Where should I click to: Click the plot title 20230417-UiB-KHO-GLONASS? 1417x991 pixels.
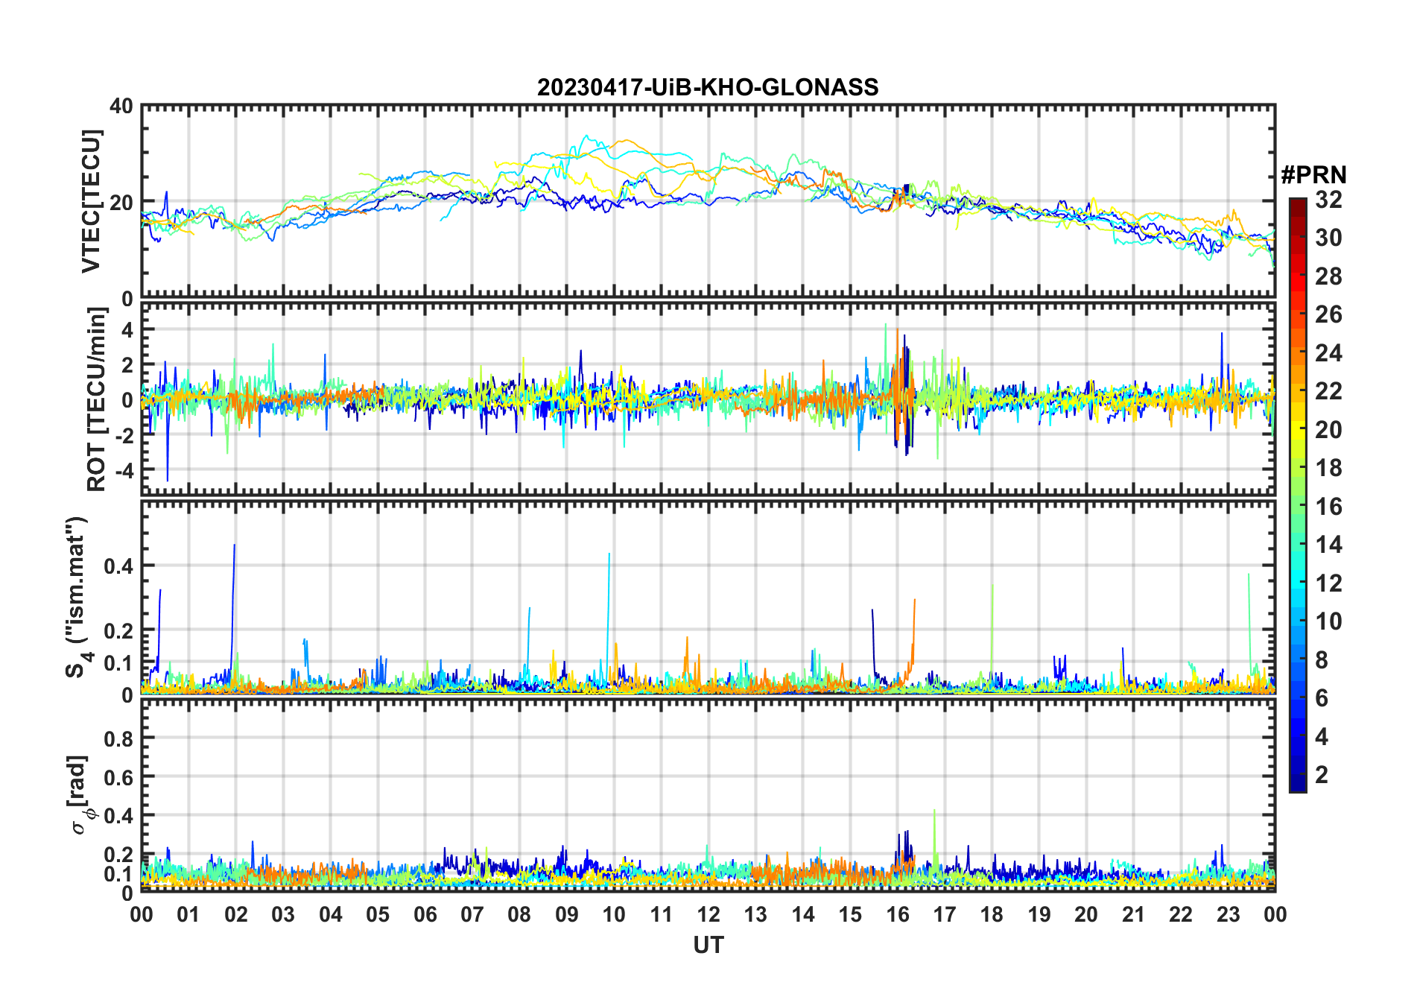[x=708, y=87]
